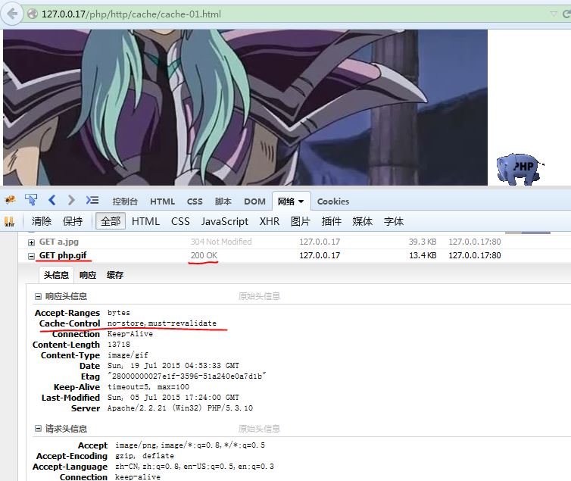Switch to the CSS panel tab

click(195, 201)
